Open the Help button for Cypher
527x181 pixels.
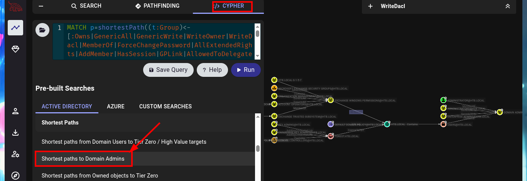click(212, 70)
